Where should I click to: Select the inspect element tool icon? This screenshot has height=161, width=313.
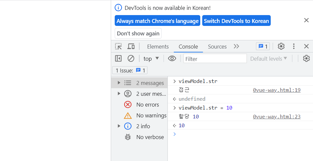click(118, 47)
